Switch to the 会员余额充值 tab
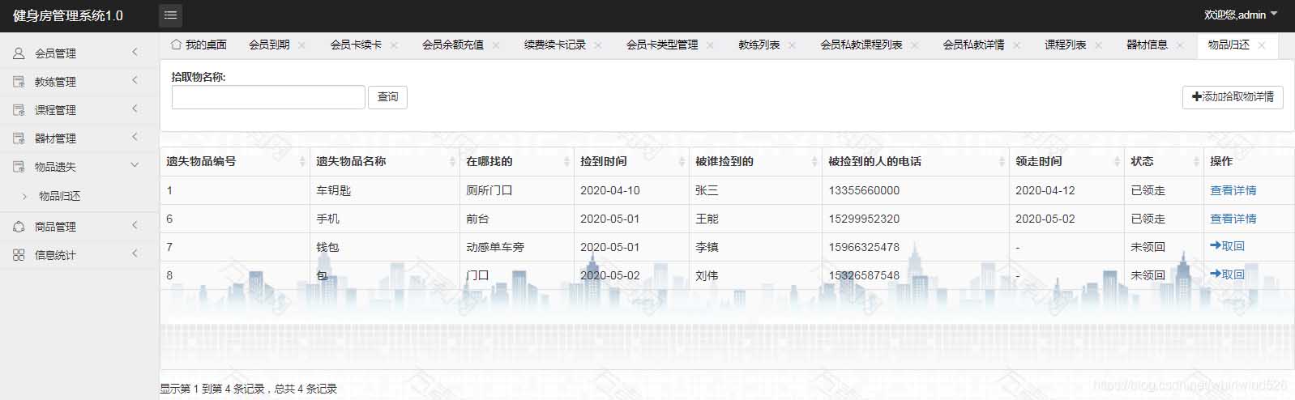The image size is (1295, 400). 452,45
